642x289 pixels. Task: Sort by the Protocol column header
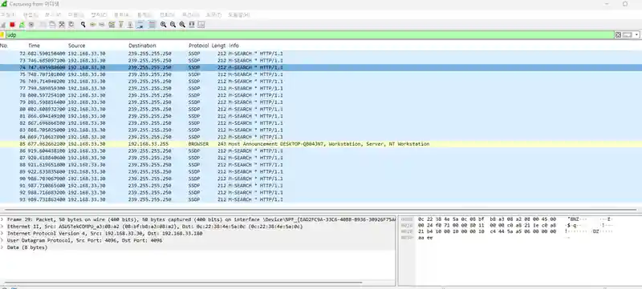198,46
